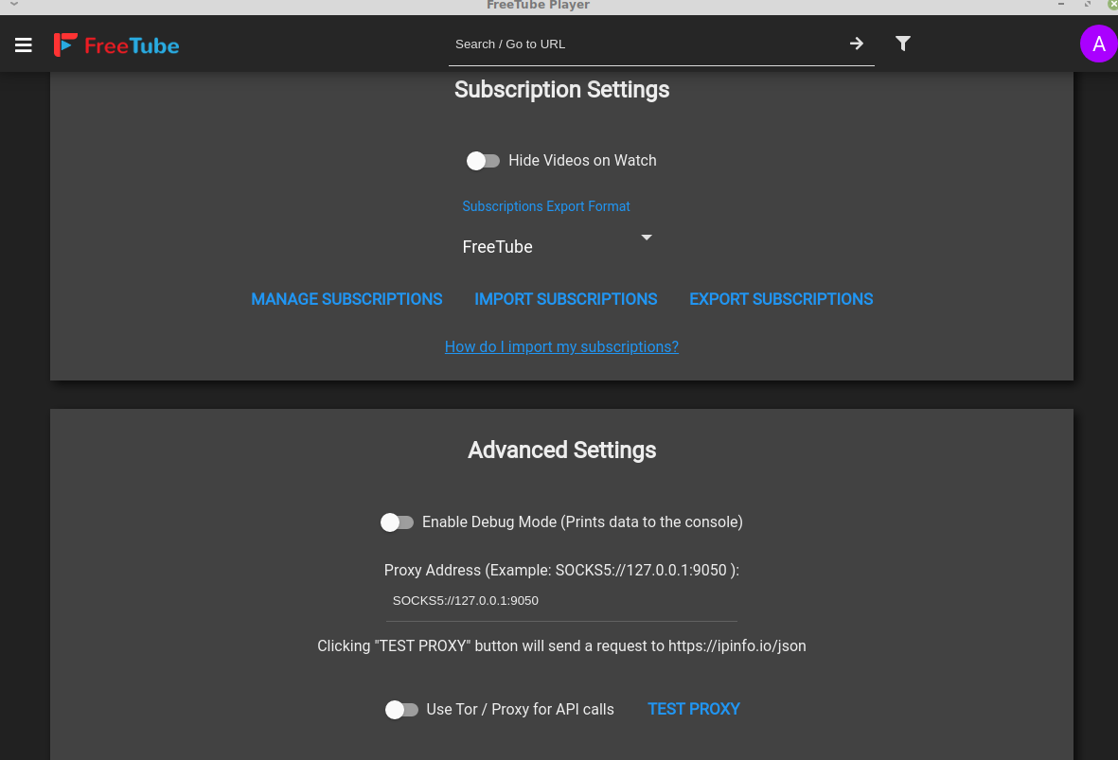Image resolution: width=1118 pixels, height=760 pixels.
Task: Open the profile avatar A
Action: 1099,44
